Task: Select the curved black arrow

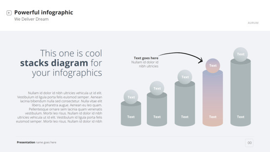Action: pyautogui.click(x=181, y=57)
